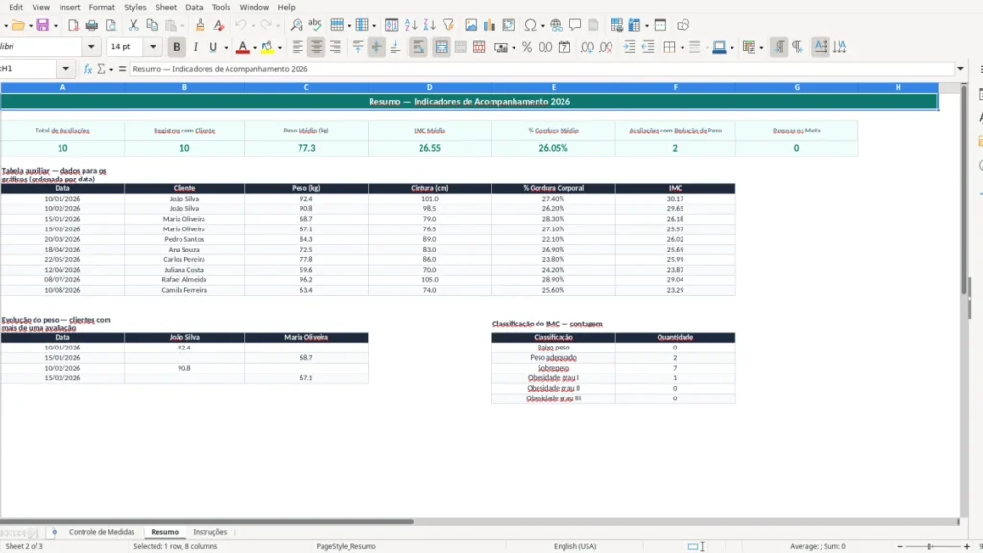This screenshot has height=553, width=983.
Task: Apply yellow background color swatch
Action: pos(267,47)
